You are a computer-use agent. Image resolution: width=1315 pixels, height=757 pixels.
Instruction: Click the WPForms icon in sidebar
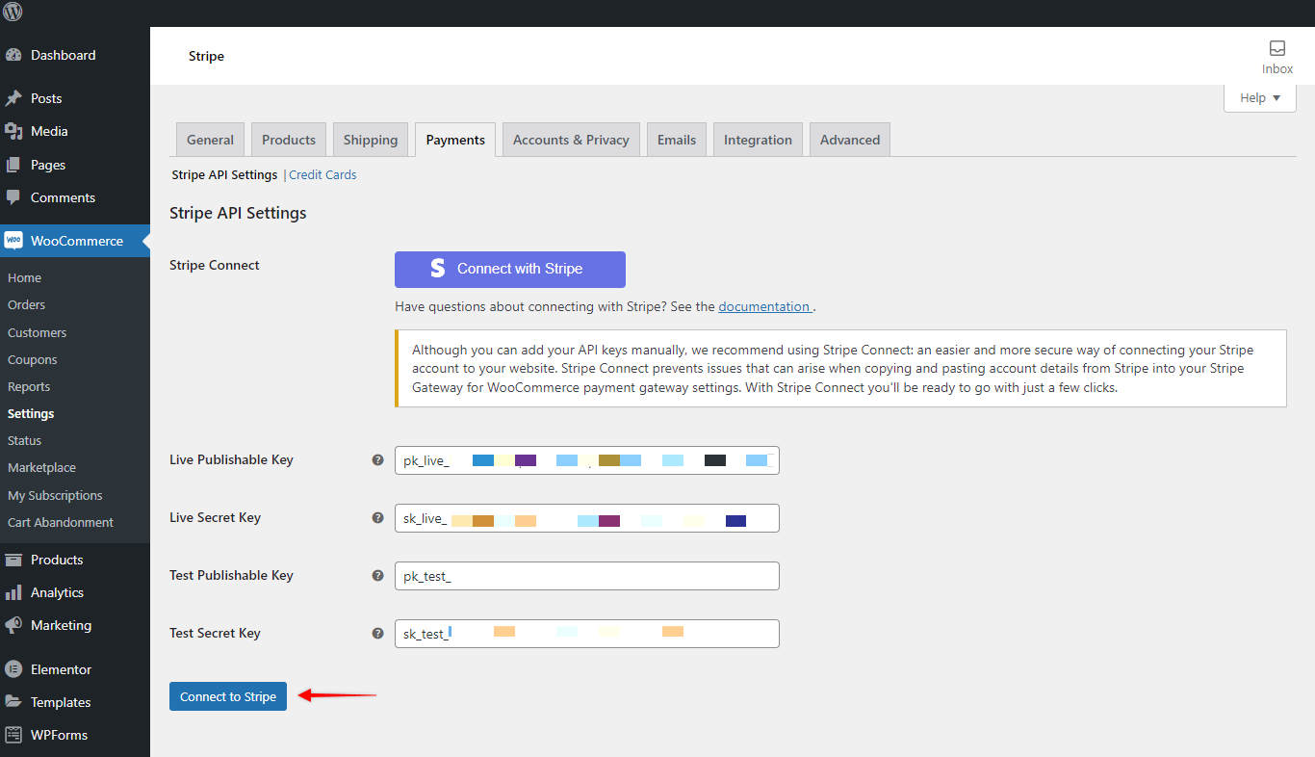point(13,735)
